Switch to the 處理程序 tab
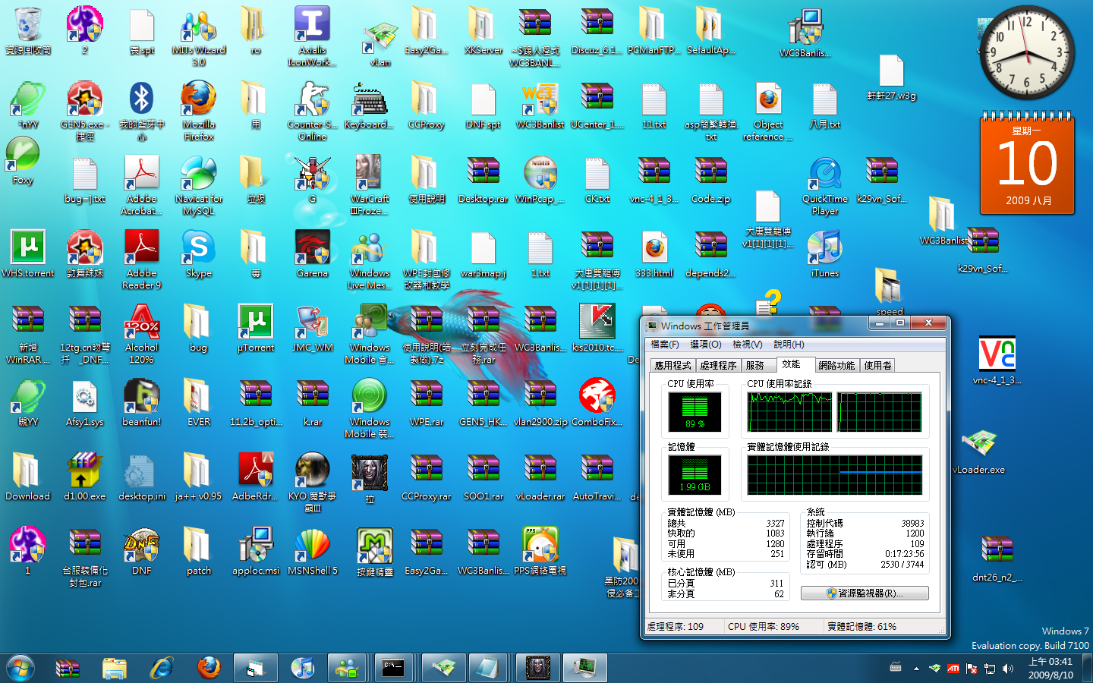 coord(718,365)
